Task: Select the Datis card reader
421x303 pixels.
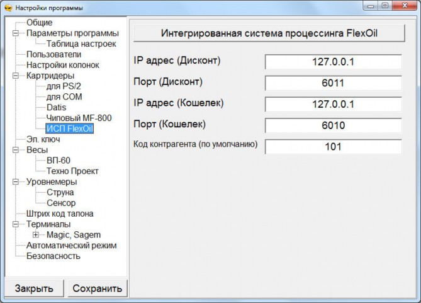Action: [57, 108]
